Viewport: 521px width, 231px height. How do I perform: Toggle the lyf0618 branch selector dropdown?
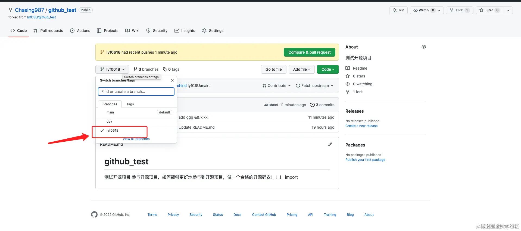pyautogui.click(x=112, y=69)
